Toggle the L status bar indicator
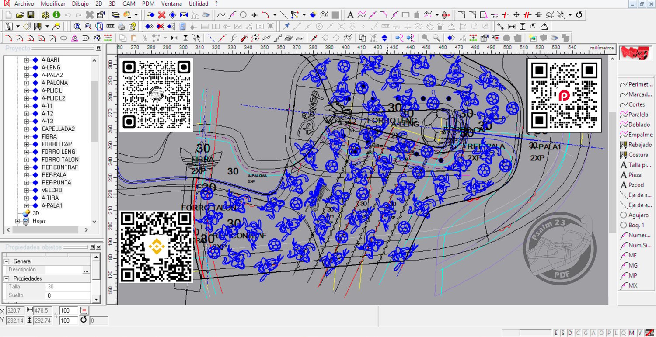Viewport: 656px width, 337px height. (615, 333)
